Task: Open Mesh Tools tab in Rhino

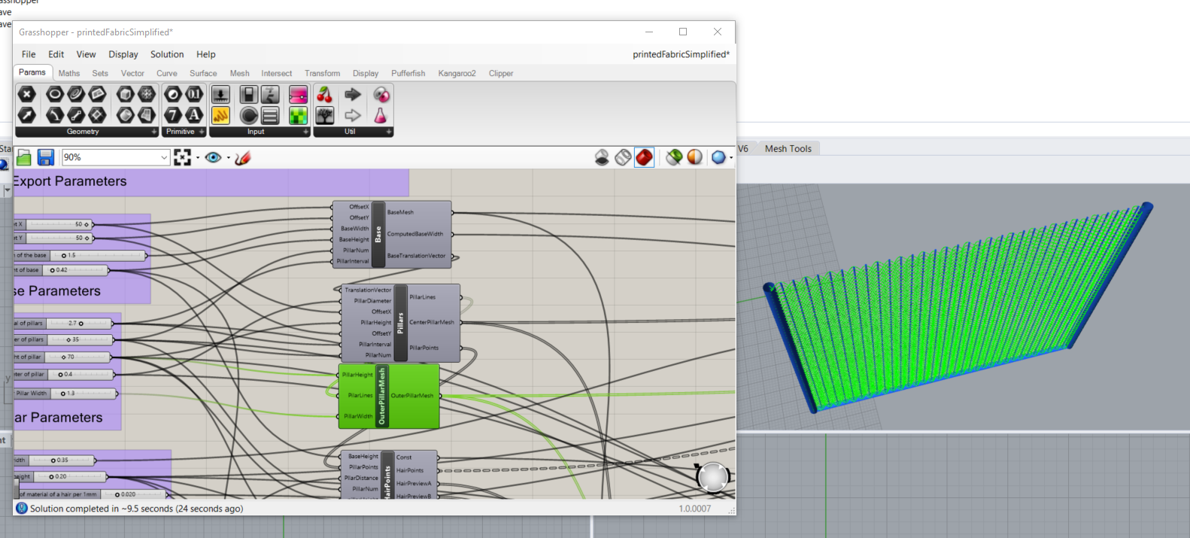Action: pos(788,148)
